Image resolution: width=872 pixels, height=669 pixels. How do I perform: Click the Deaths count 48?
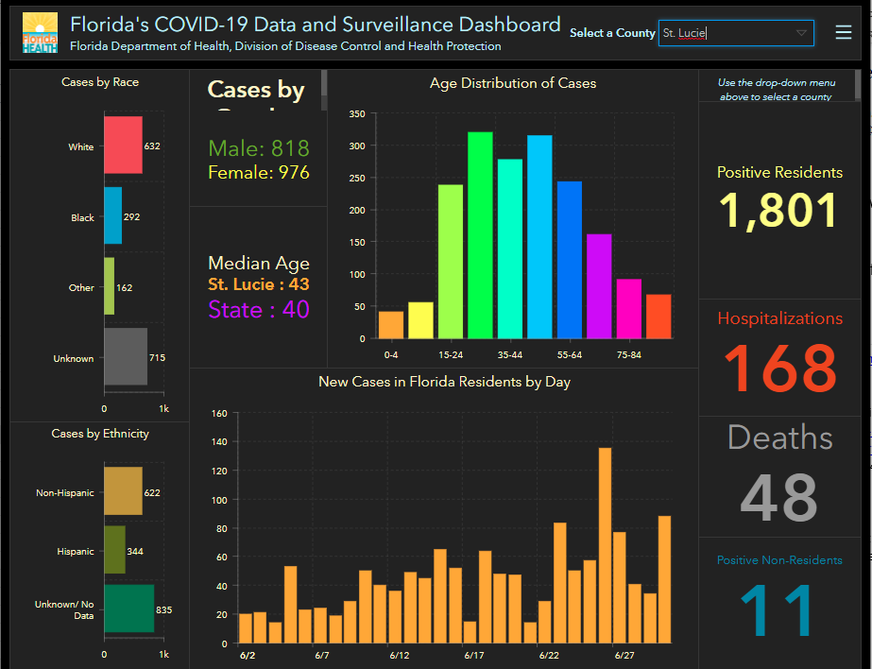(x=779, y=498)
